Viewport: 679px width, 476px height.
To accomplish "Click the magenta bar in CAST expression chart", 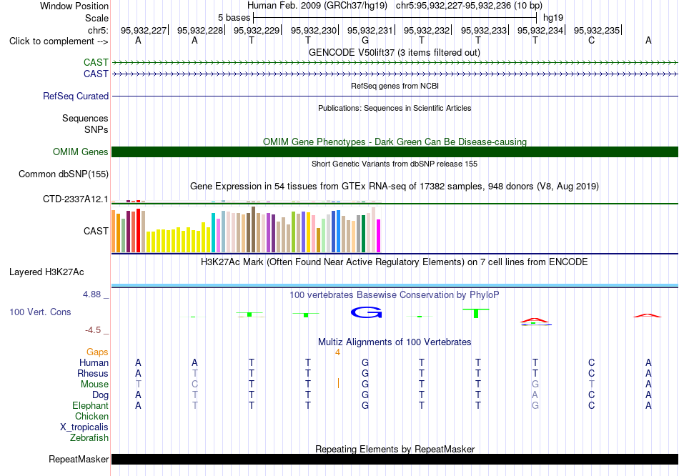I will pos(379,236).
